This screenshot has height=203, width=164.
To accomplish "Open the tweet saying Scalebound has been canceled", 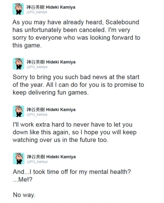I will pos(76,34).
